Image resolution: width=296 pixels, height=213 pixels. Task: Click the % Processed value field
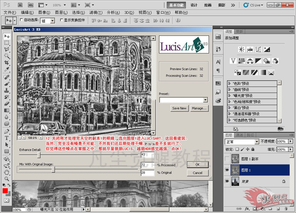coord(148,165)
